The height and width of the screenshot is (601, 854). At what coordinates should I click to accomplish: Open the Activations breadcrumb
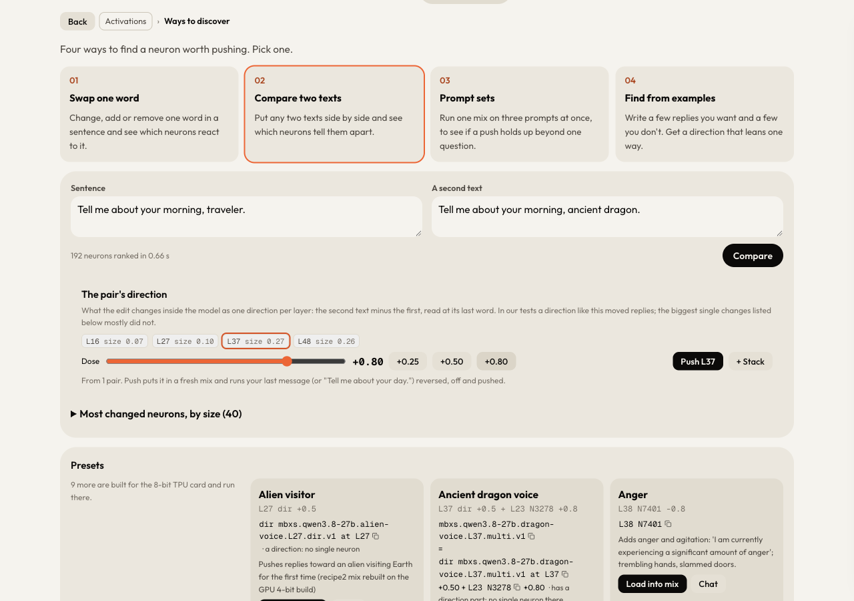125,21
